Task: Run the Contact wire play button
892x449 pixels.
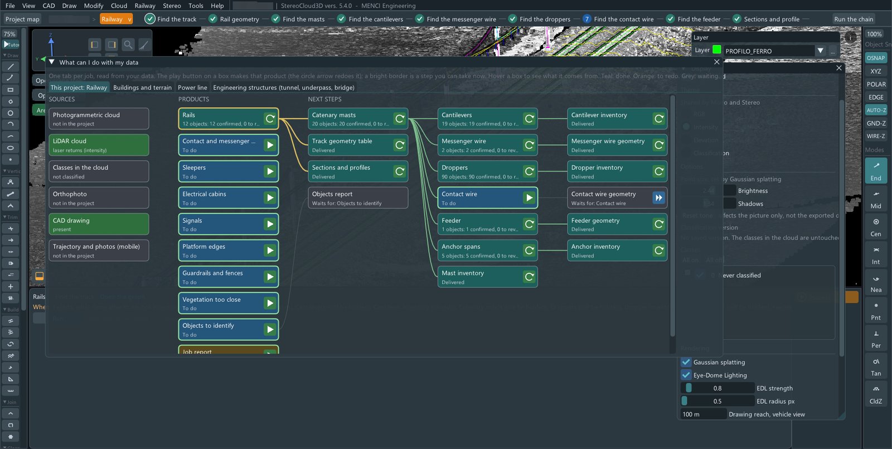Action: click(530, 197)
